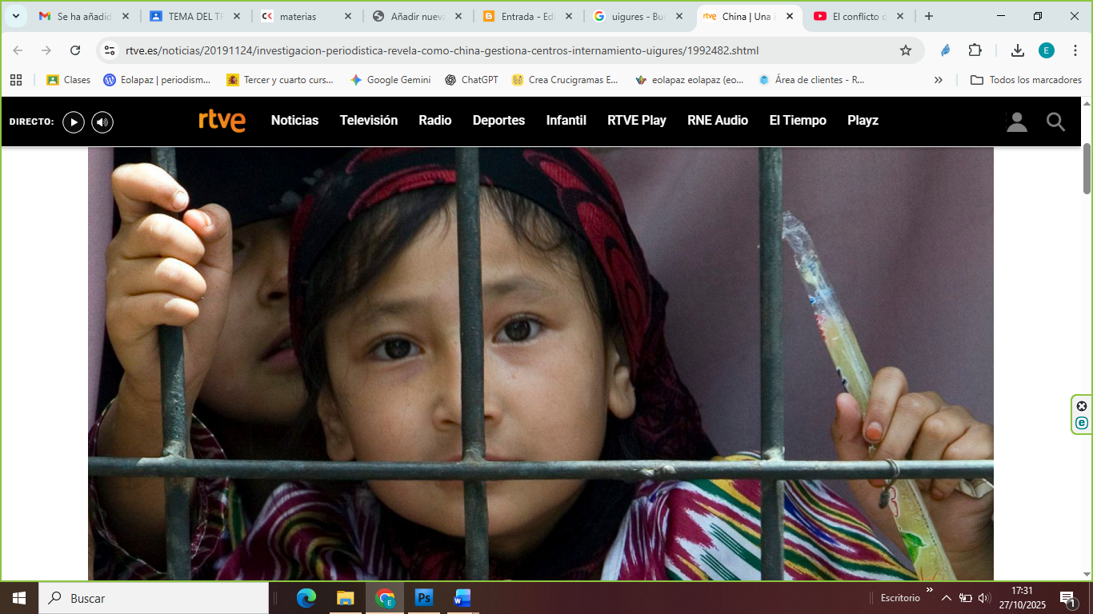The height and width of the screenshot is (614, 1093).
Task: Click the RTVE user account icon
Action: 1016,122
